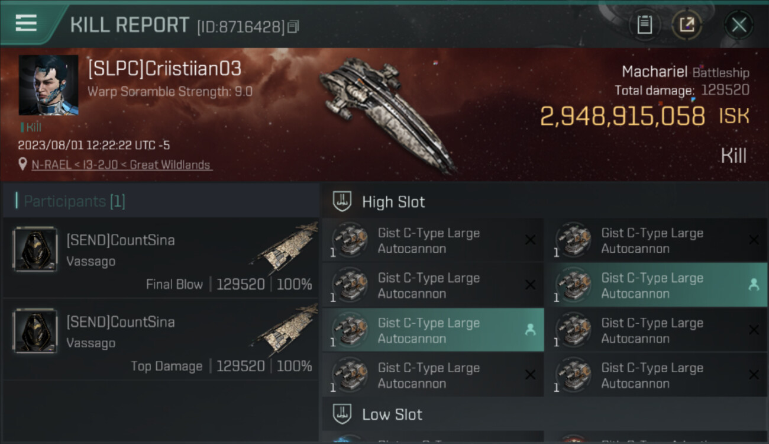Click the person icon on highlighted right autocannon
Screen dimensions: 769x444
754,285
